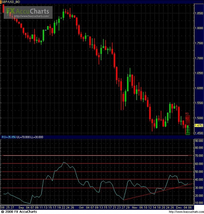Select the highlighted current price 1.4752
The image size is (204, 214).
199,125
